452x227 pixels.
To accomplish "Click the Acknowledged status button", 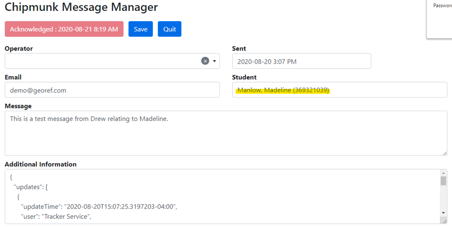I will pyautogui.click(x=64, y=29).
